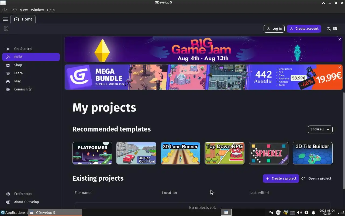This screenshot has height=216, width=345.
Task: Toggle the panel layout icon below menu
Action: coord(6,29)
